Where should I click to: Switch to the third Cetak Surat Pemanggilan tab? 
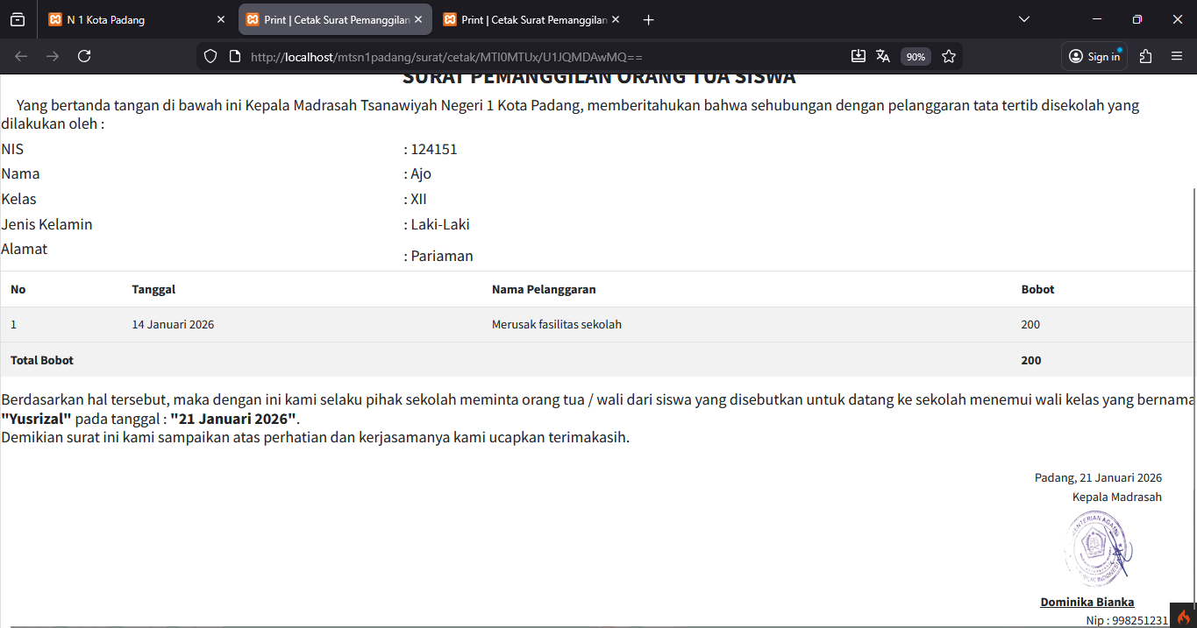(531, 19)
